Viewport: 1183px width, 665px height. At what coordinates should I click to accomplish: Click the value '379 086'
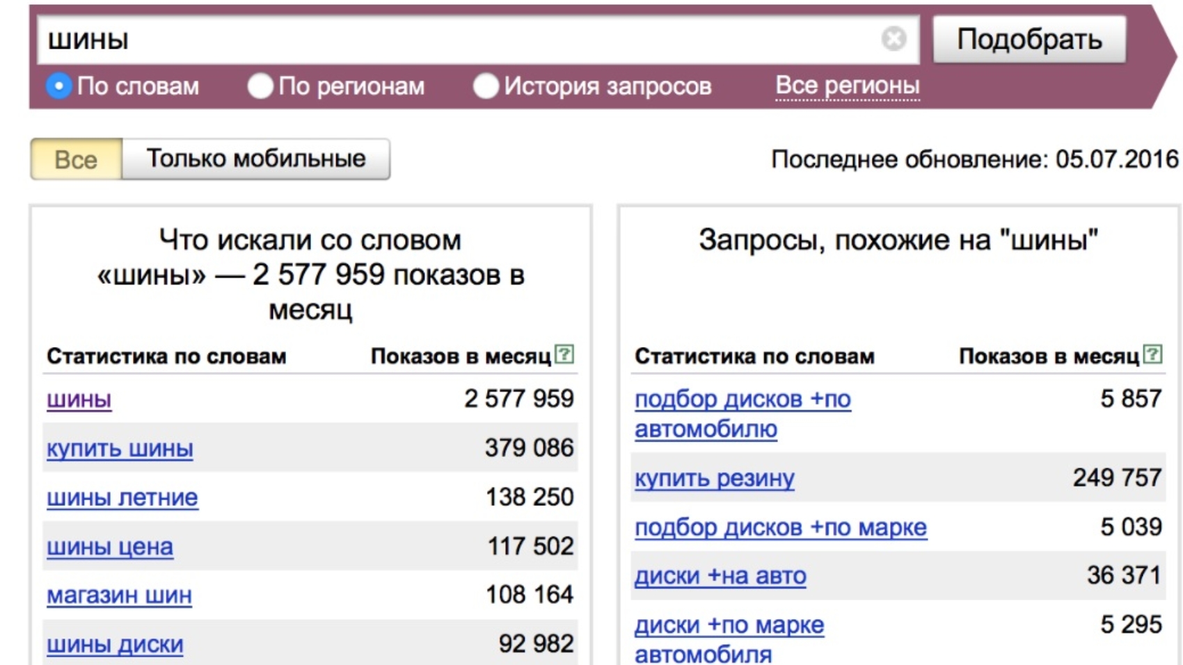point(530,448)
